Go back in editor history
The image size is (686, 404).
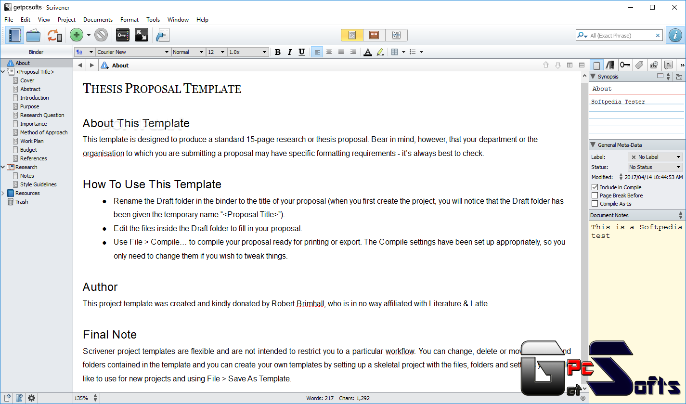coord(80,65)
